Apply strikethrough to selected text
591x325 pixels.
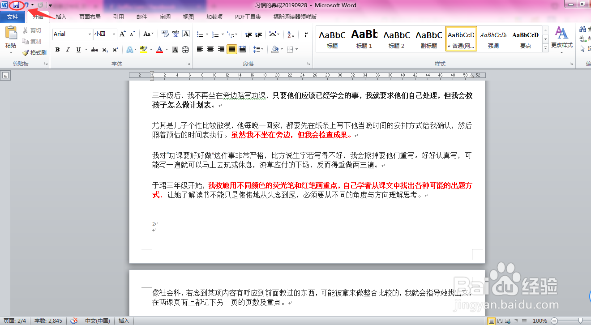(94, 49)
